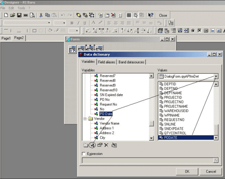Select Vendor Name variable
Image resolution: width=225 pixels, height=179 pixels.
tap(109, 123)
